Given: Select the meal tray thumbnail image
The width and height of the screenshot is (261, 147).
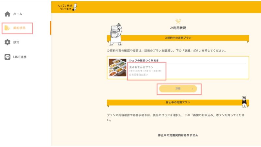Looking at the screenshot, I should (x=117, y=68).
